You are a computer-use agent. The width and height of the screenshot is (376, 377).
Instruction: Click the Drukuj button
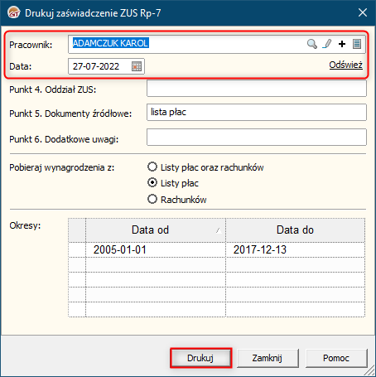tap(200, 358)
